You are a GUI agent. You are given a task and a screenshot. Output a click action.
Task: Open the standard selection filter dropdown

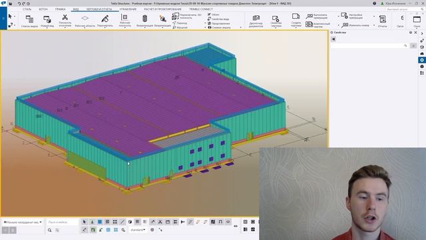[x=138, y=230]
